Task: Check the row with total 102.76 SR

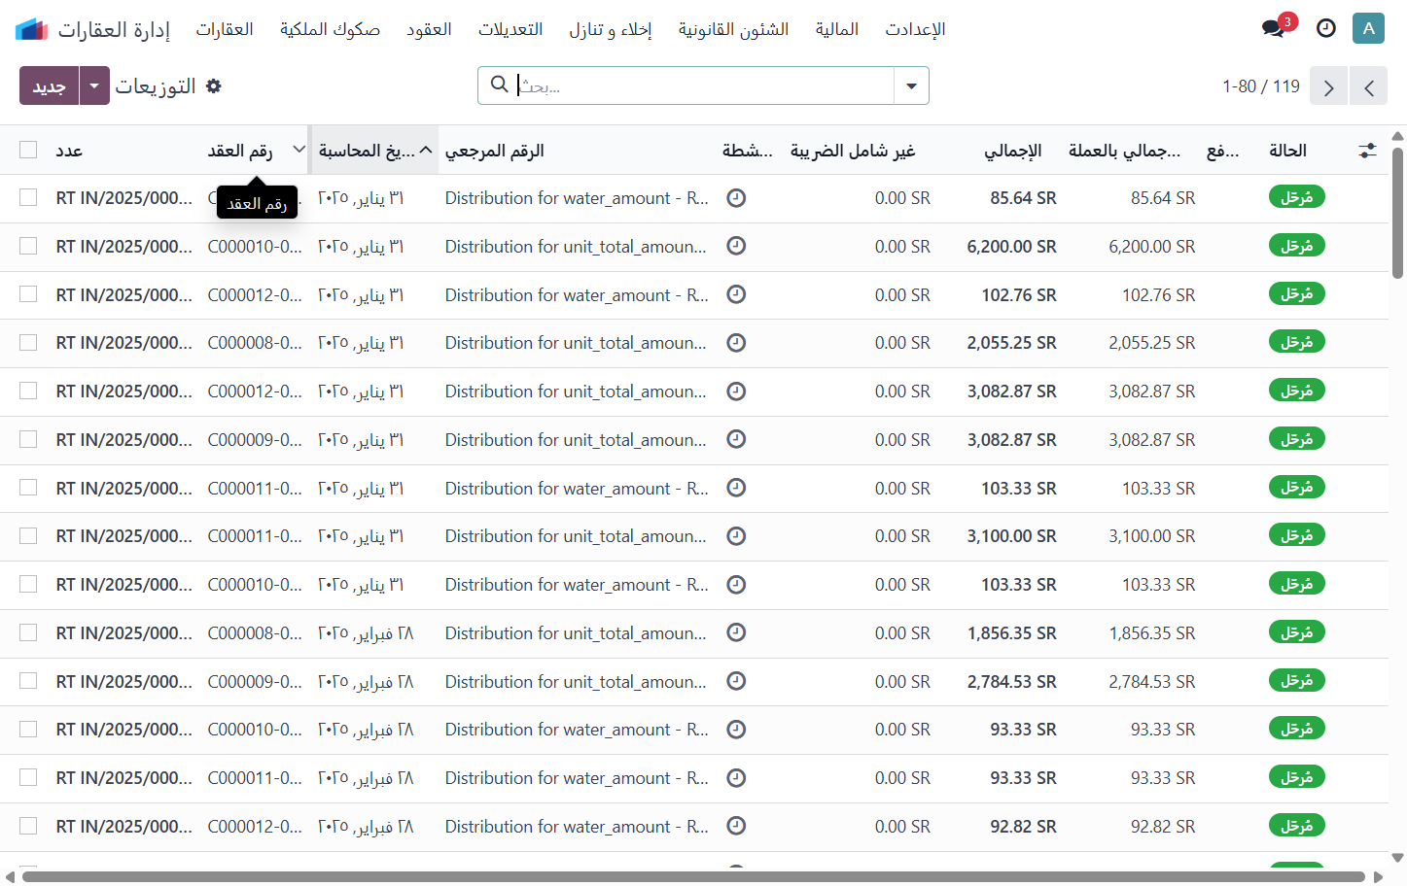Action: coord(28,294)
